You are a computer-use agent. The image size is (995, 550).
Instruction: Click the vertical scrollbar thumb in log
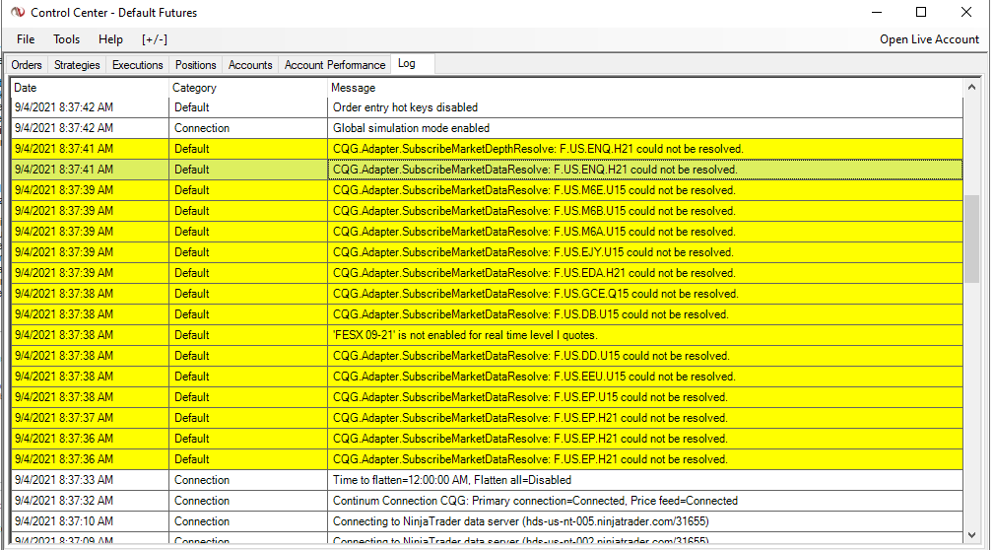[x=971, y=239]
